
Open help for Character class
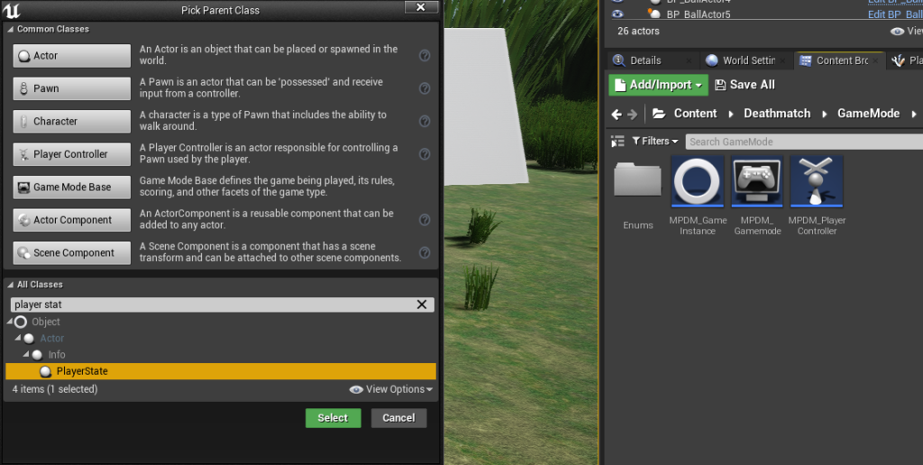425,122
